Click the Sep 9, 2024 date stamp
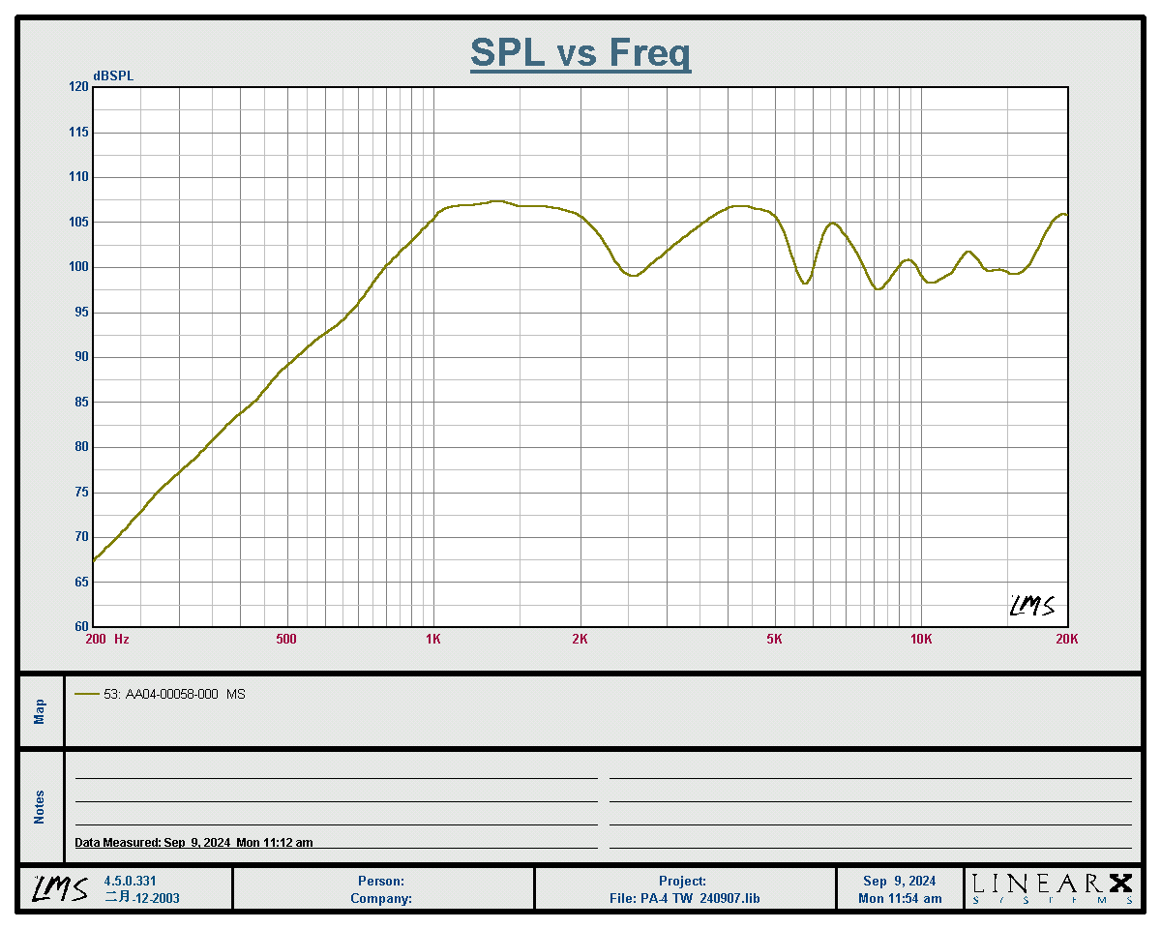Viewport: 1161px width, 929px height. coord(899,881)
